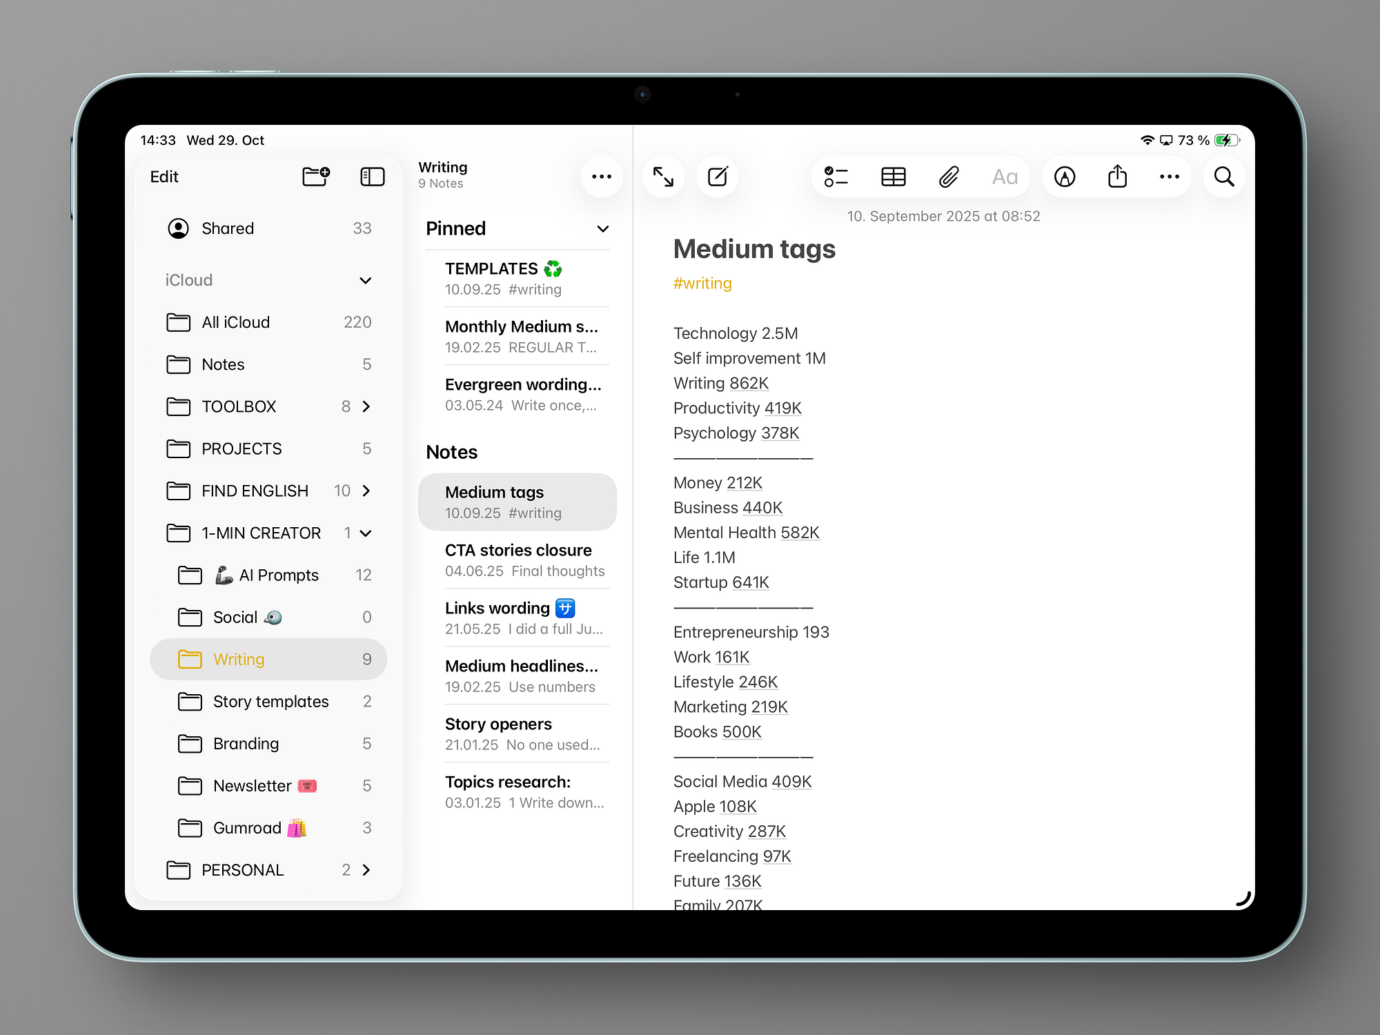1380x1035 pixels.
Task: Collapse the Pinned section
Action: (x=602, y=229)
